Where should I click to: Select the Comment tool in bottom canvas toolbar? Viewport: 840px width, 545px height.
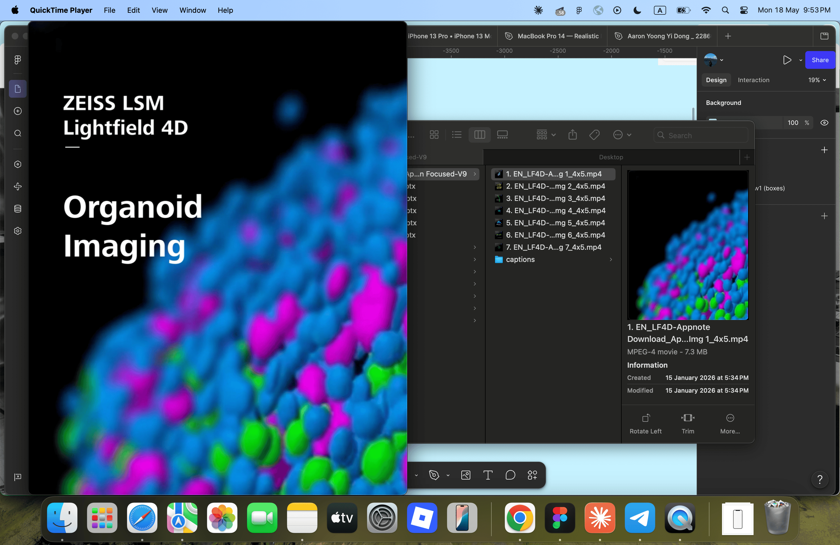point(510,475)
